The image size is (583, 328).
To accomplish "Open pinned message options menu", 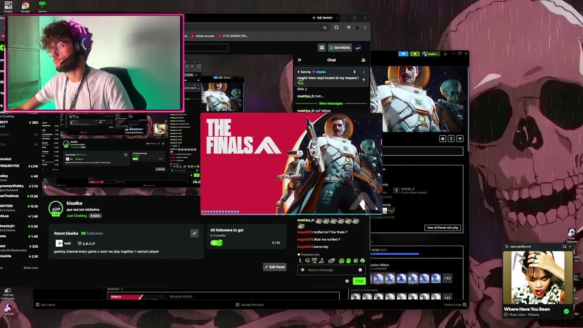I will [x=363, y=72].
